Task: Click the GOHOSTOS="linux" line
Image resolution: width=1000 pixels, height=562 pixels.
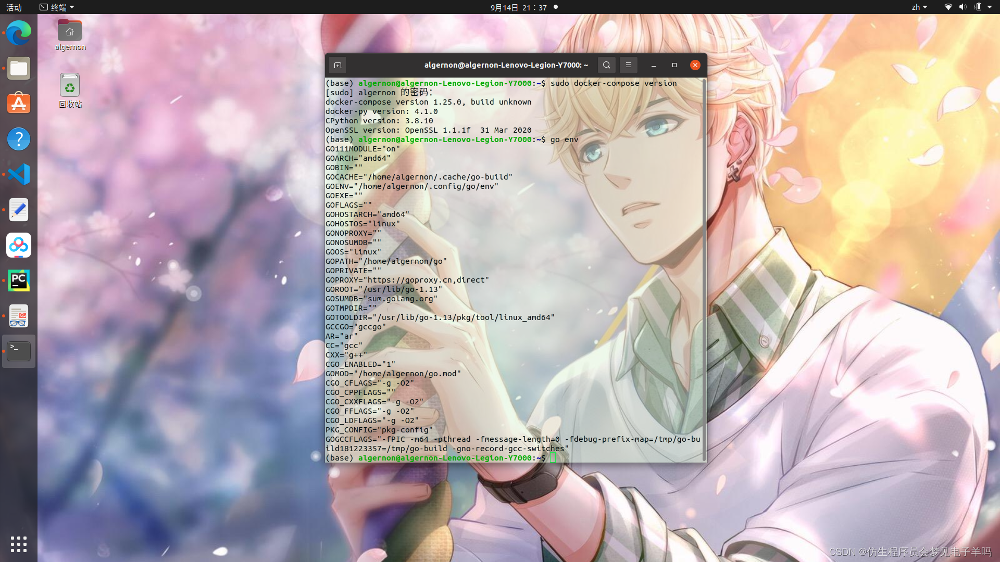Action: [363, 224]
